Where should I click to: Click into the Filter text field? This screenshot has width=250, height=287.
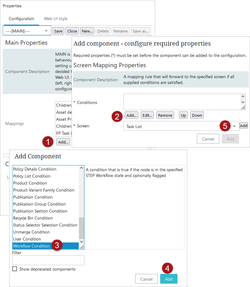tap(48, 260)
